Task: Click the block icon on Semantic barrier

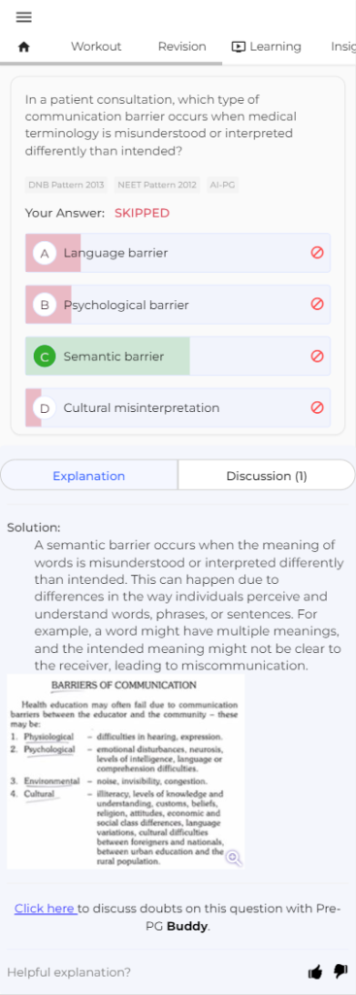Action: click(317, 356)
